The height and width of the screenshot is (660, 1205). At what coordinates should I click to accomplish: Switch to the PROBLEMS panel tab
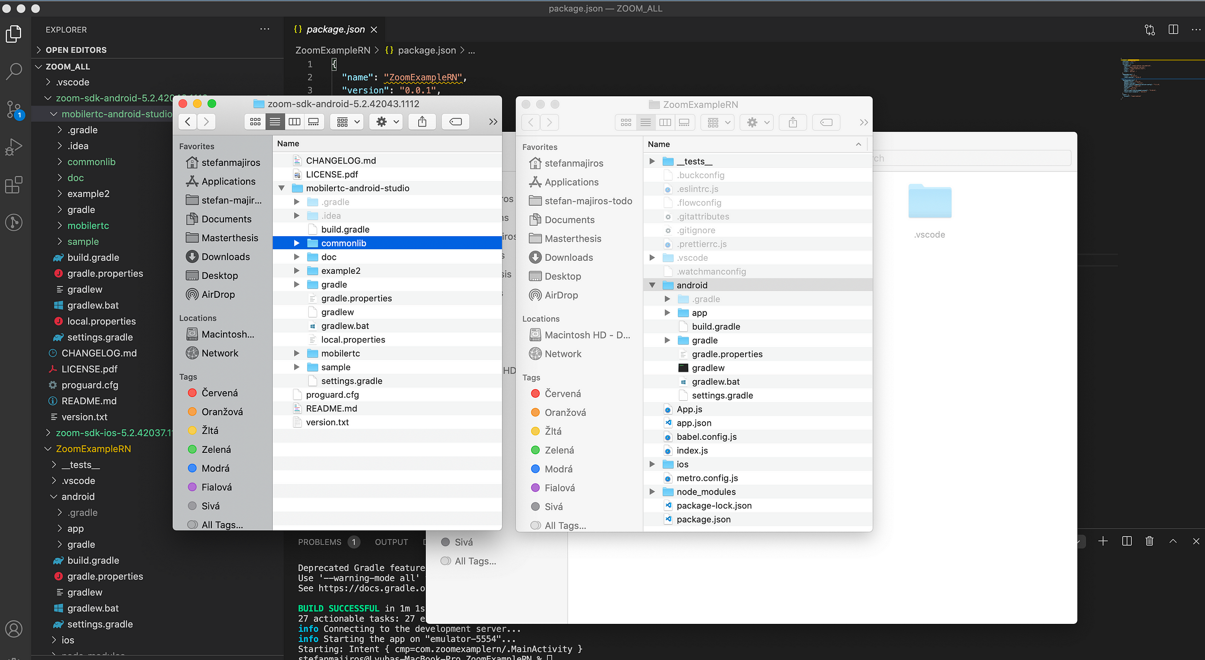pyautogui.click(x=319, y=542)
